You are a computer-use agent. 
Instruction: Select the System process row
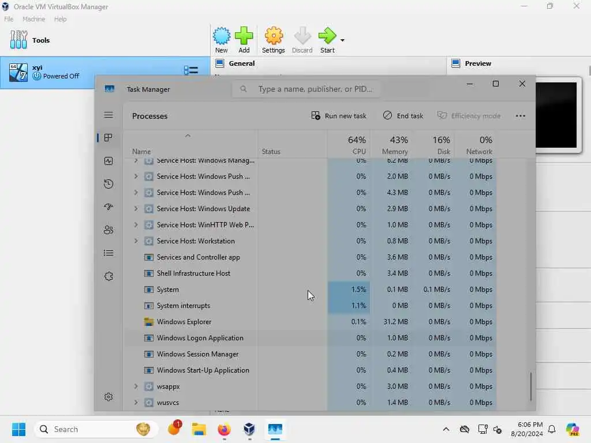click(x=310, y=290)
